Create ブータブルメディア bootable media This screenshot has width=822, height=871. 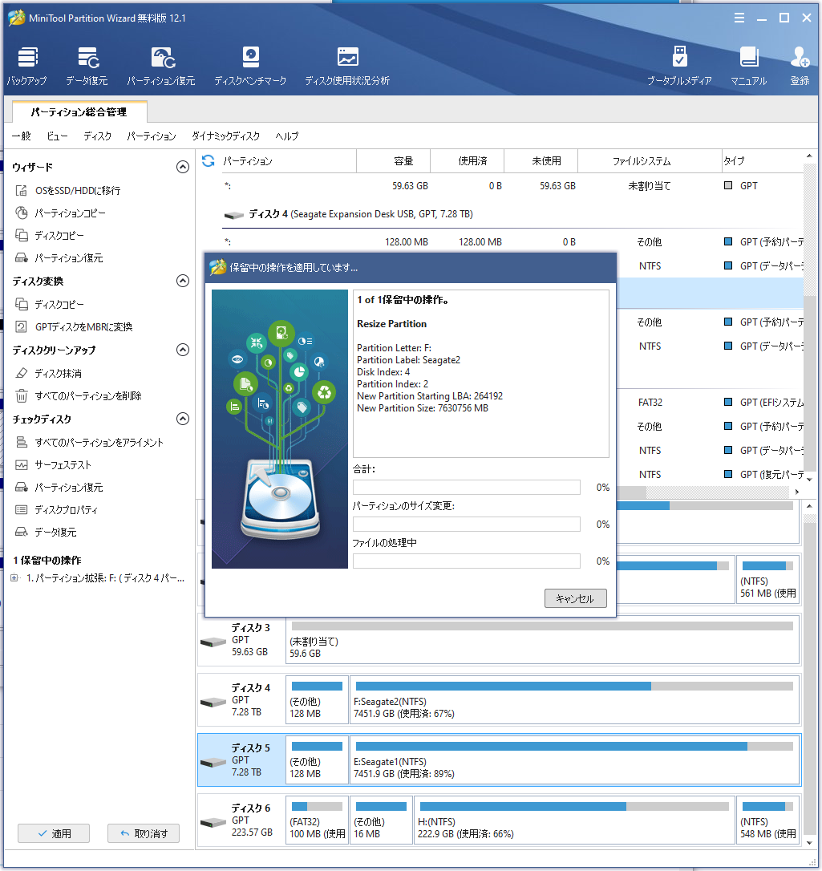pyautogui.click(x=679, y=66)
